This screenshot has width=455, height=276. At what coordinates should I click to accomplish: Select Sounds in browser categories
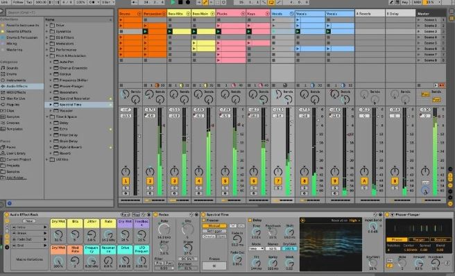[12, 68]
